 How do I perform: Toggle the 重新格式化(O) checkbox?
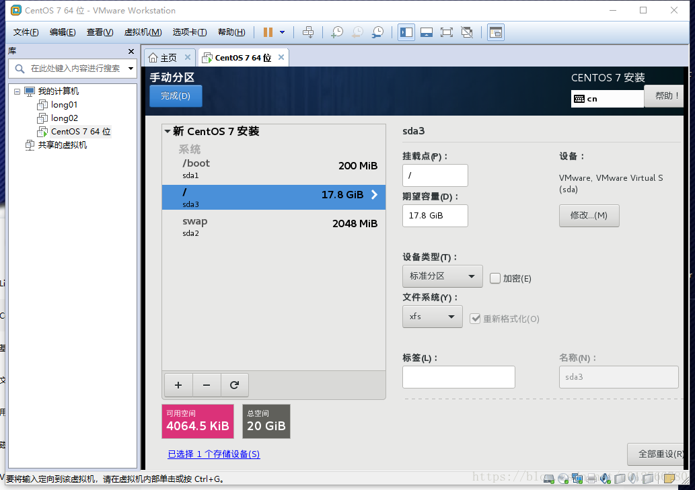[x=475, y=319]
